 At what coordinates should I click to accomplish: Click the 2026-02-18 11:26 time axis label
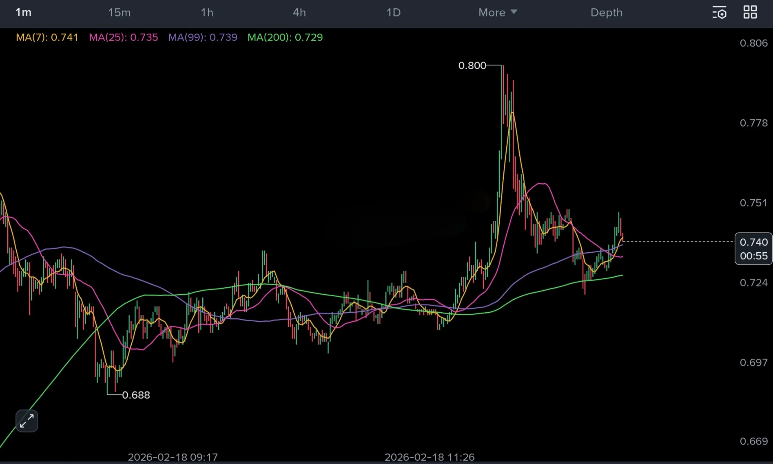tap(429, 457)
